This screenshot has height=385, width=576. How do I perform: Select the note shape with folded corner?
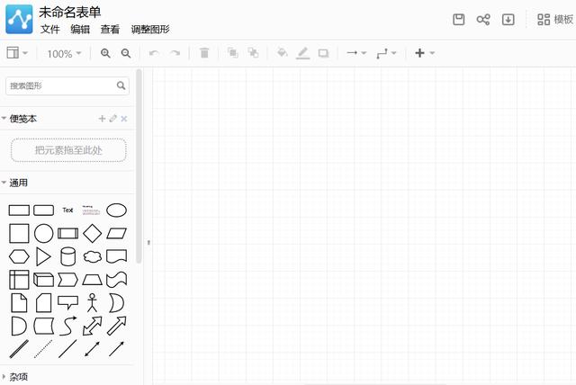pos(19,302)
